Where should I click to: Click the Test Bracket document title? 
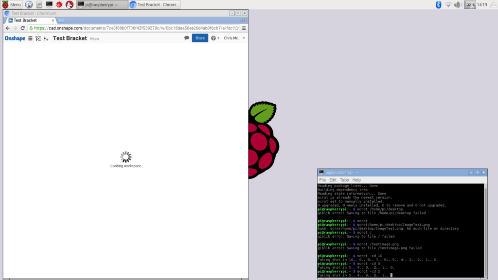click(70, 38)
